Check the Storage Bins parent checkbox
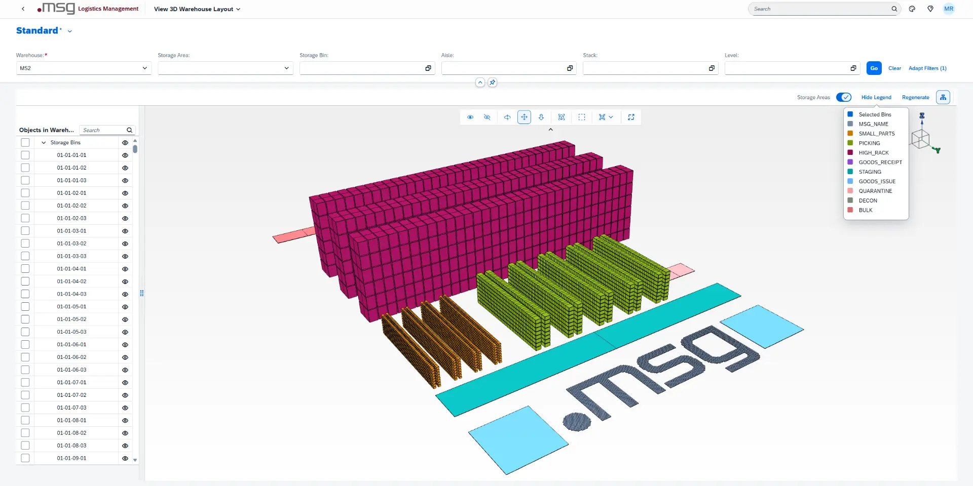 25,143
